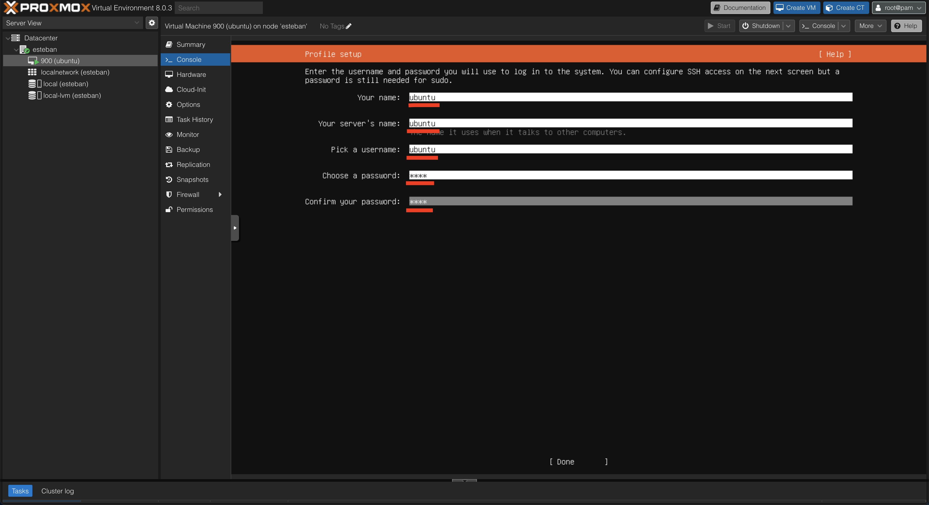The width and height of the screenshot is (929, 505).
Task: Expand the noVNC side control handle
Action: (235, 228)
